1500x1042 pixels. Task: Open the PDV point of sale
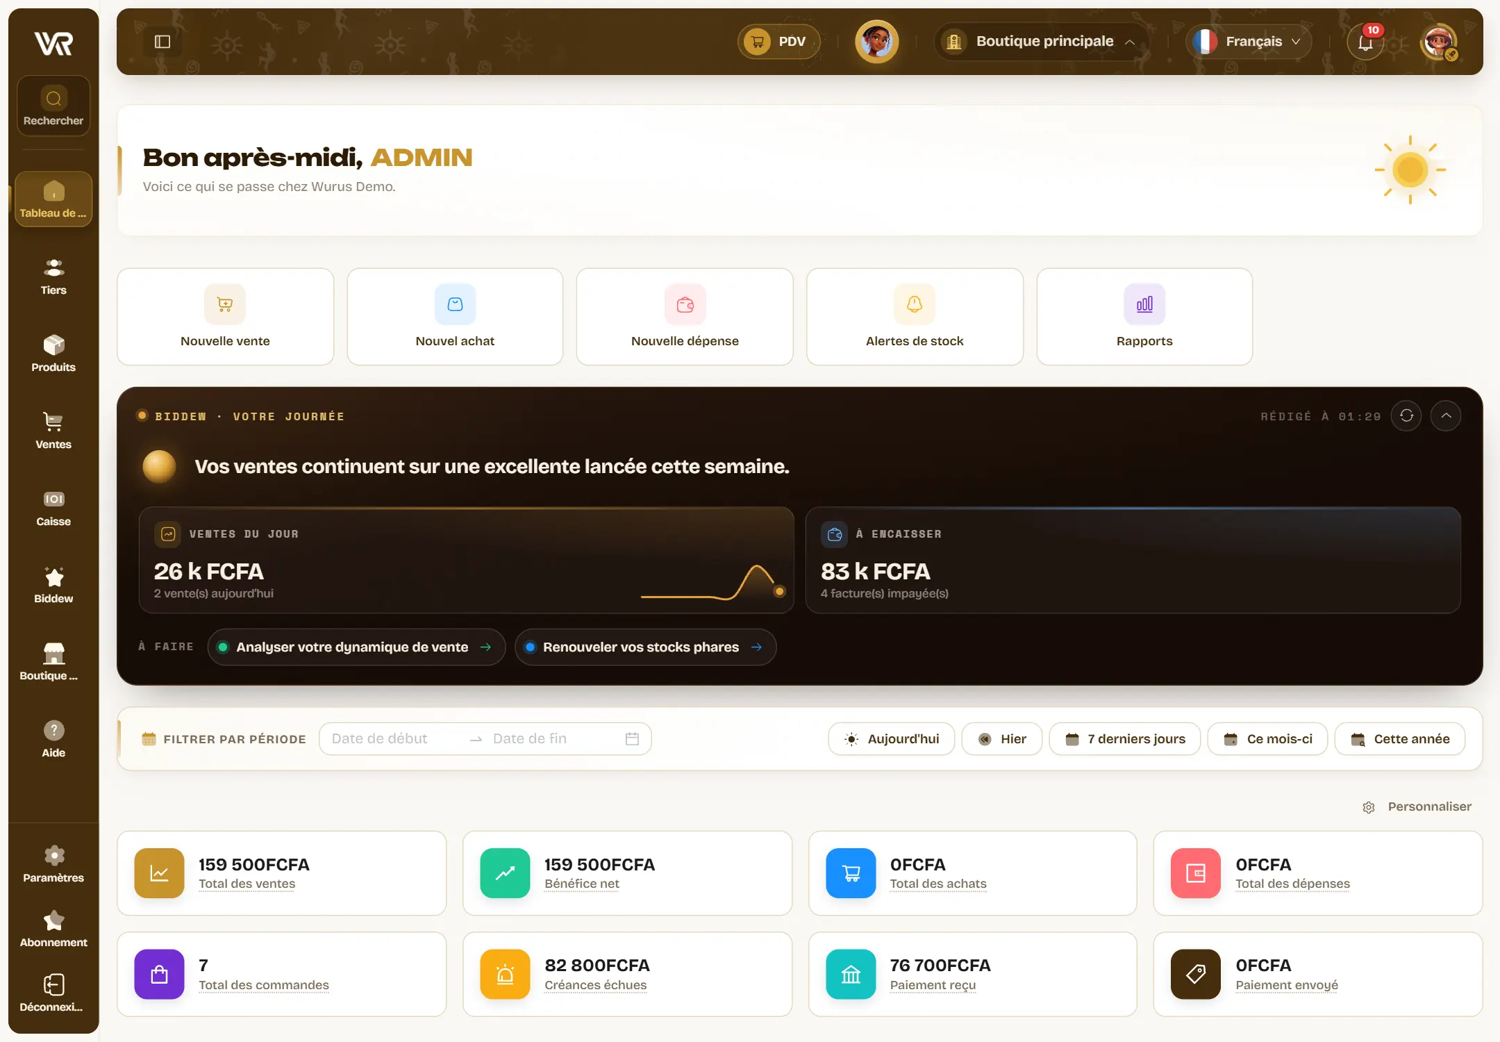click(x=779, y=42)
